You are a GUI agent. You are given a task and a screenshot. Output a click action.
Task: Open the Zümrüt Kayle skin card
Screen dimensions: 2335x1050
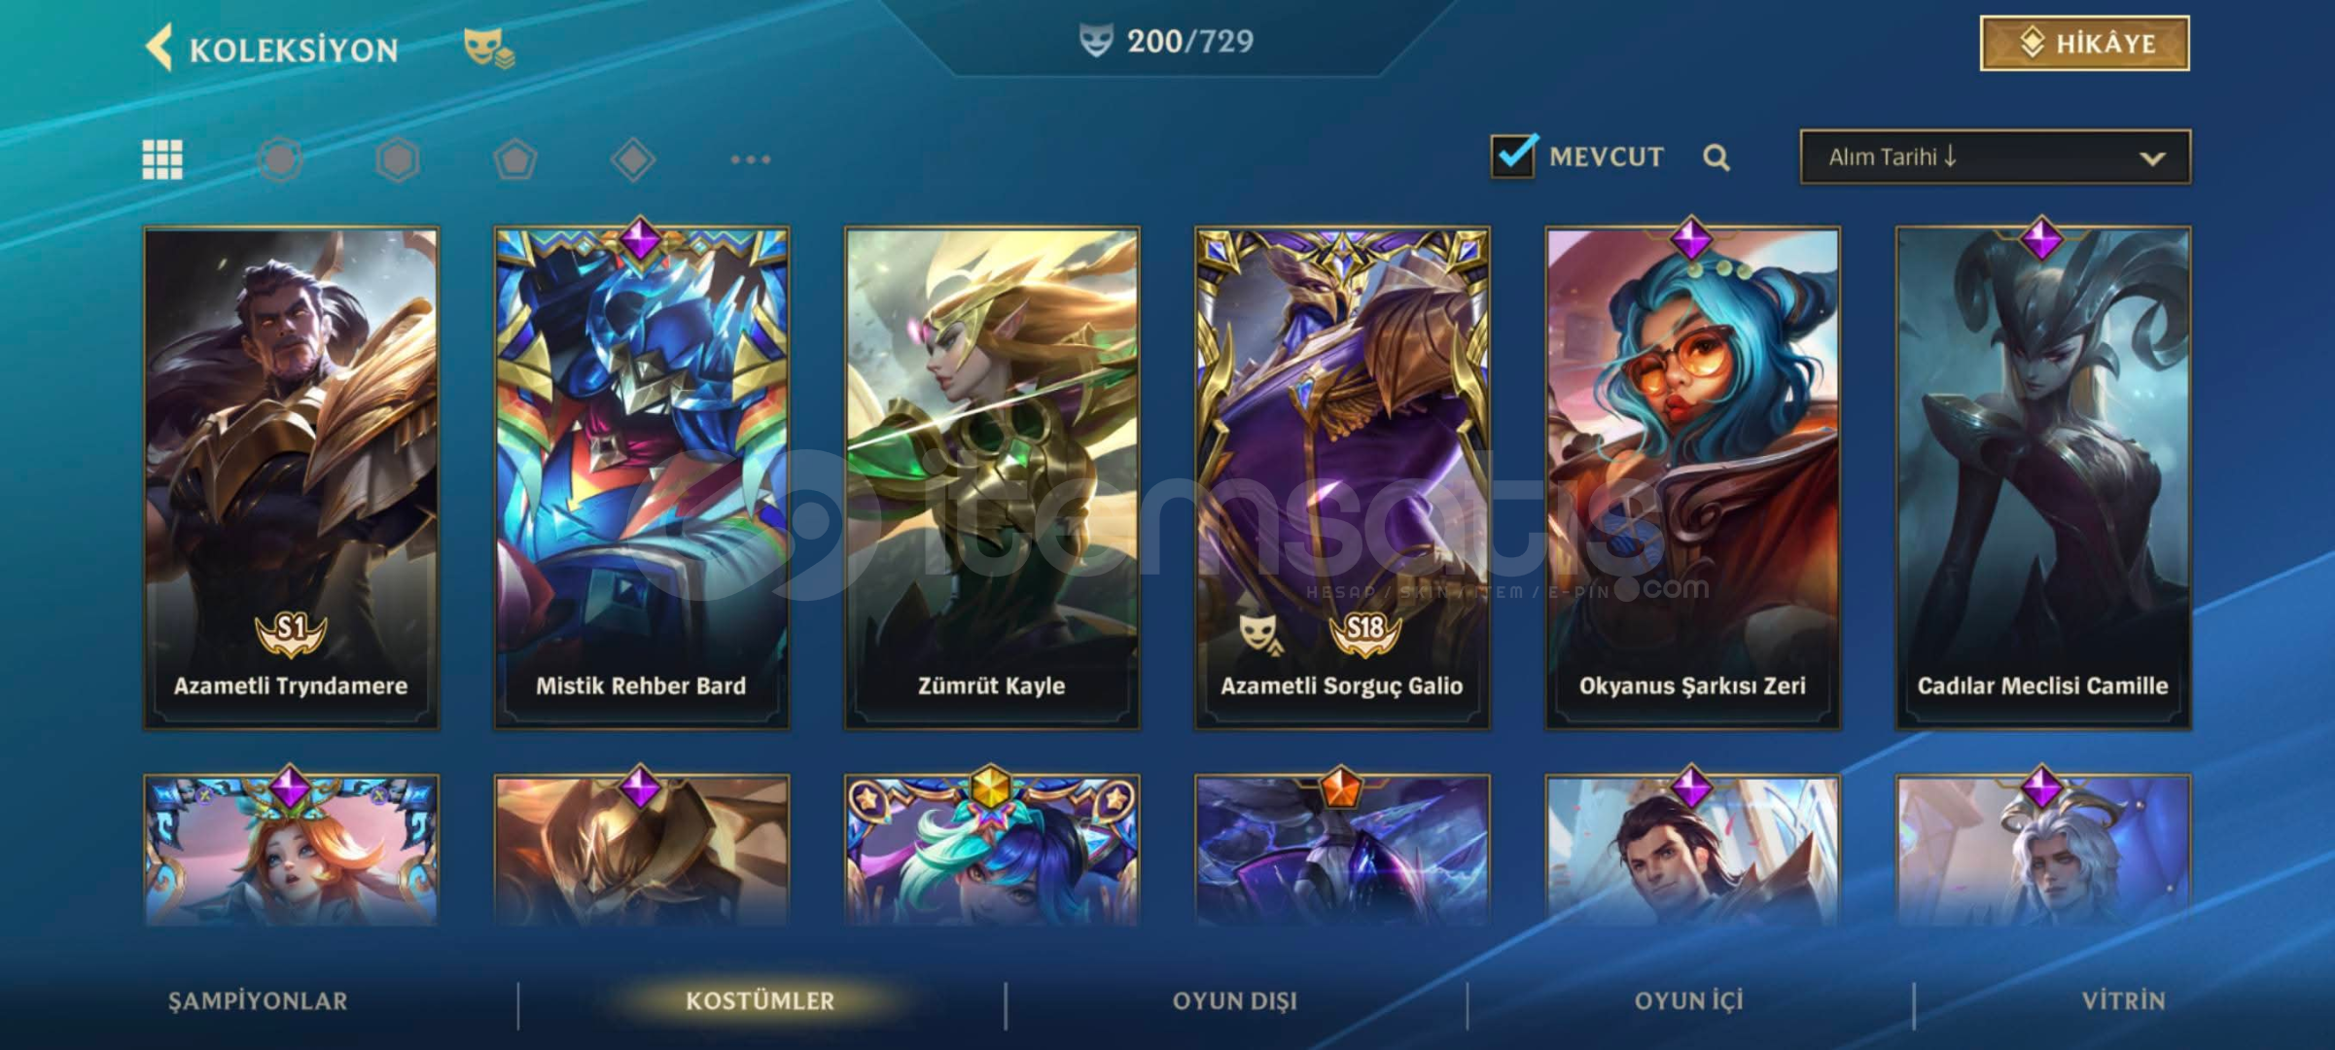(992, 477)
